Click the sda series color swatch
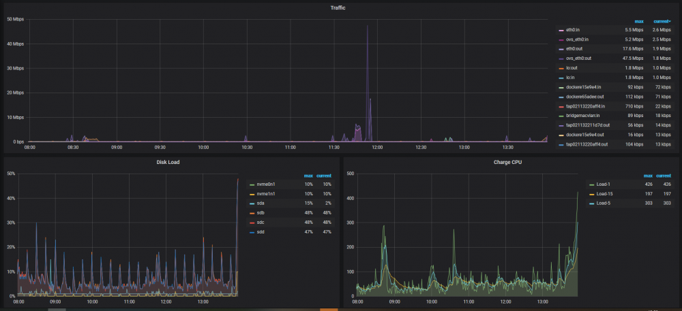The image size is (682, 311). pos(252,203)
